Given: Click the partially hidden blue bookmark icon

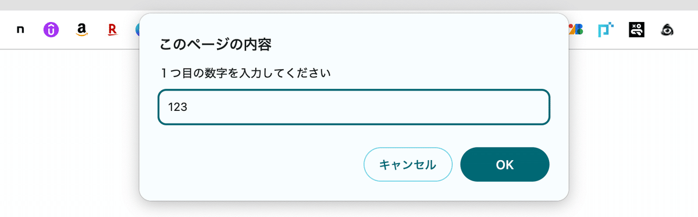Looking at the screenshot, I should tap(138, 30).
